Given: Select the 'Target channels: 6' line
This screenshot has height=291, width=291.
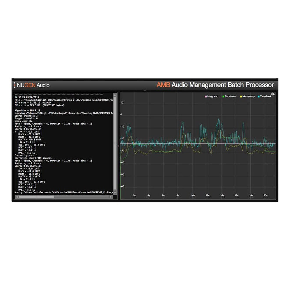Looking at the screenshot, I should 26,118.
